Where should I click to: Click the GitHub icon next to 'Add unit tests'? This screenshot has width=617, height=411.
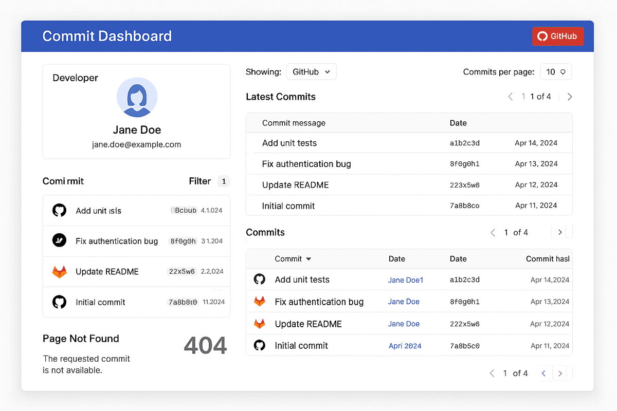59,210
